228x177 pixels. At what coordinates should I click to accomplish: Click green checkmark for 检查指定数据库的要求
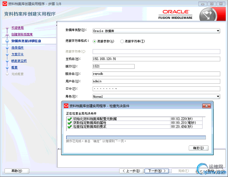point(69,127)
